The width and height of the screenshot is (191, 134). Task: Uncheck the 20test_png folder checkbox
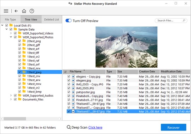pyautogui.click(x=19, y=41)
